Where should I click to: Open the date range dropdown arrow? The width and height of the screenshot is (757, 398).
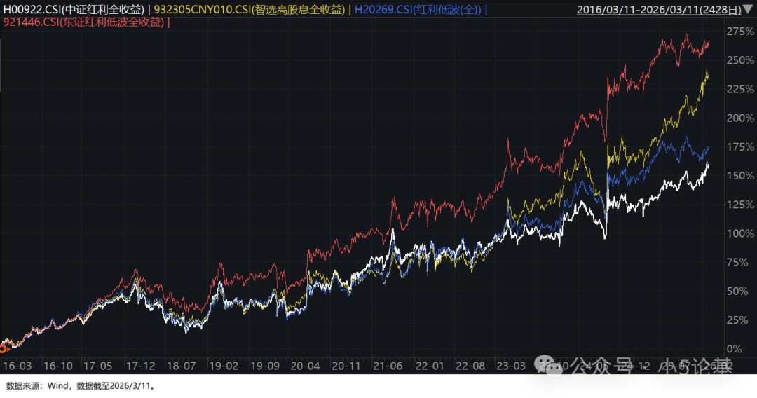[x=748, y=10]
